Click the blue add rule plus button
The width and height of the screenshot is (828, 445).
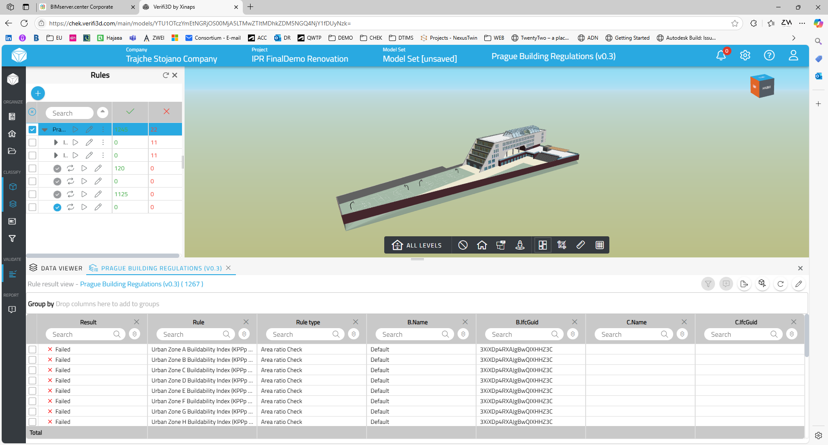pyautogui.click(x=38, y=93)
